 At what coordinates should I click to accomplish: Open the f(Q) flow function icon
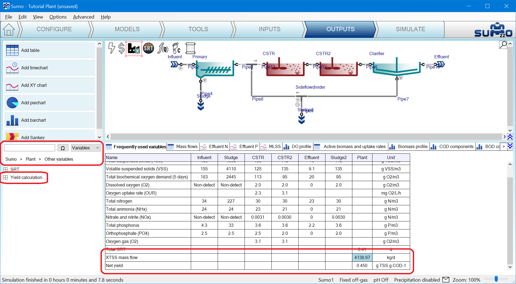tap(163, 48)
